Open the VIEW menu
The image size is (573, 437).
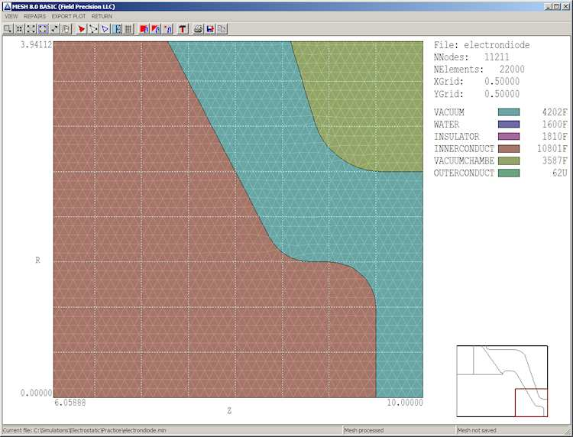click(x=11, y=16)
